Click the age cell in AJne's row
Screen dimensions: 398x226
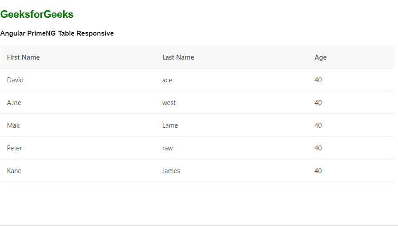pos(318,103)
